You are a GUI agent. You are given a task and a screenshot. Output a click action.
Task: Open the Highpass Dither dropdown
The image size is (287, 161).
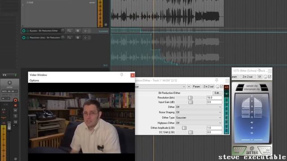click(x=199, y=123)
